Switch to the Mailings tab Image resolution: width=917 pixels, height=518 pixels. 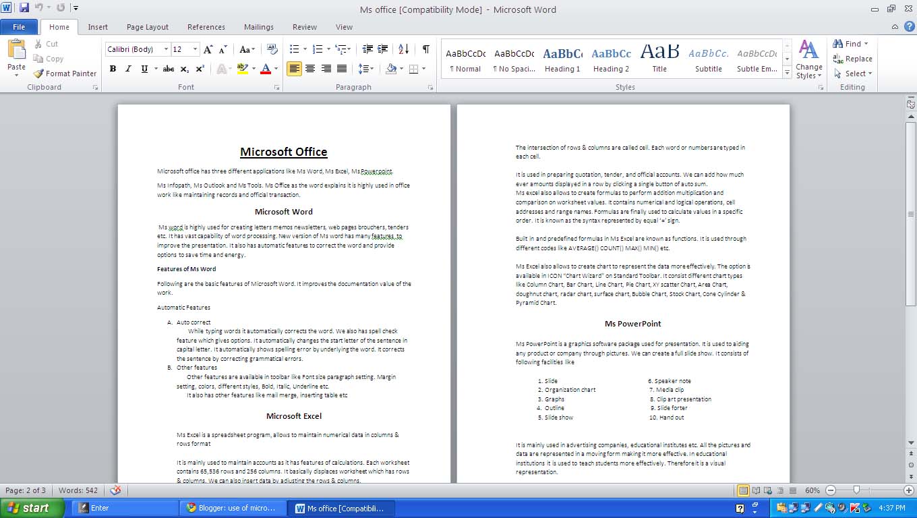[259, 27]
